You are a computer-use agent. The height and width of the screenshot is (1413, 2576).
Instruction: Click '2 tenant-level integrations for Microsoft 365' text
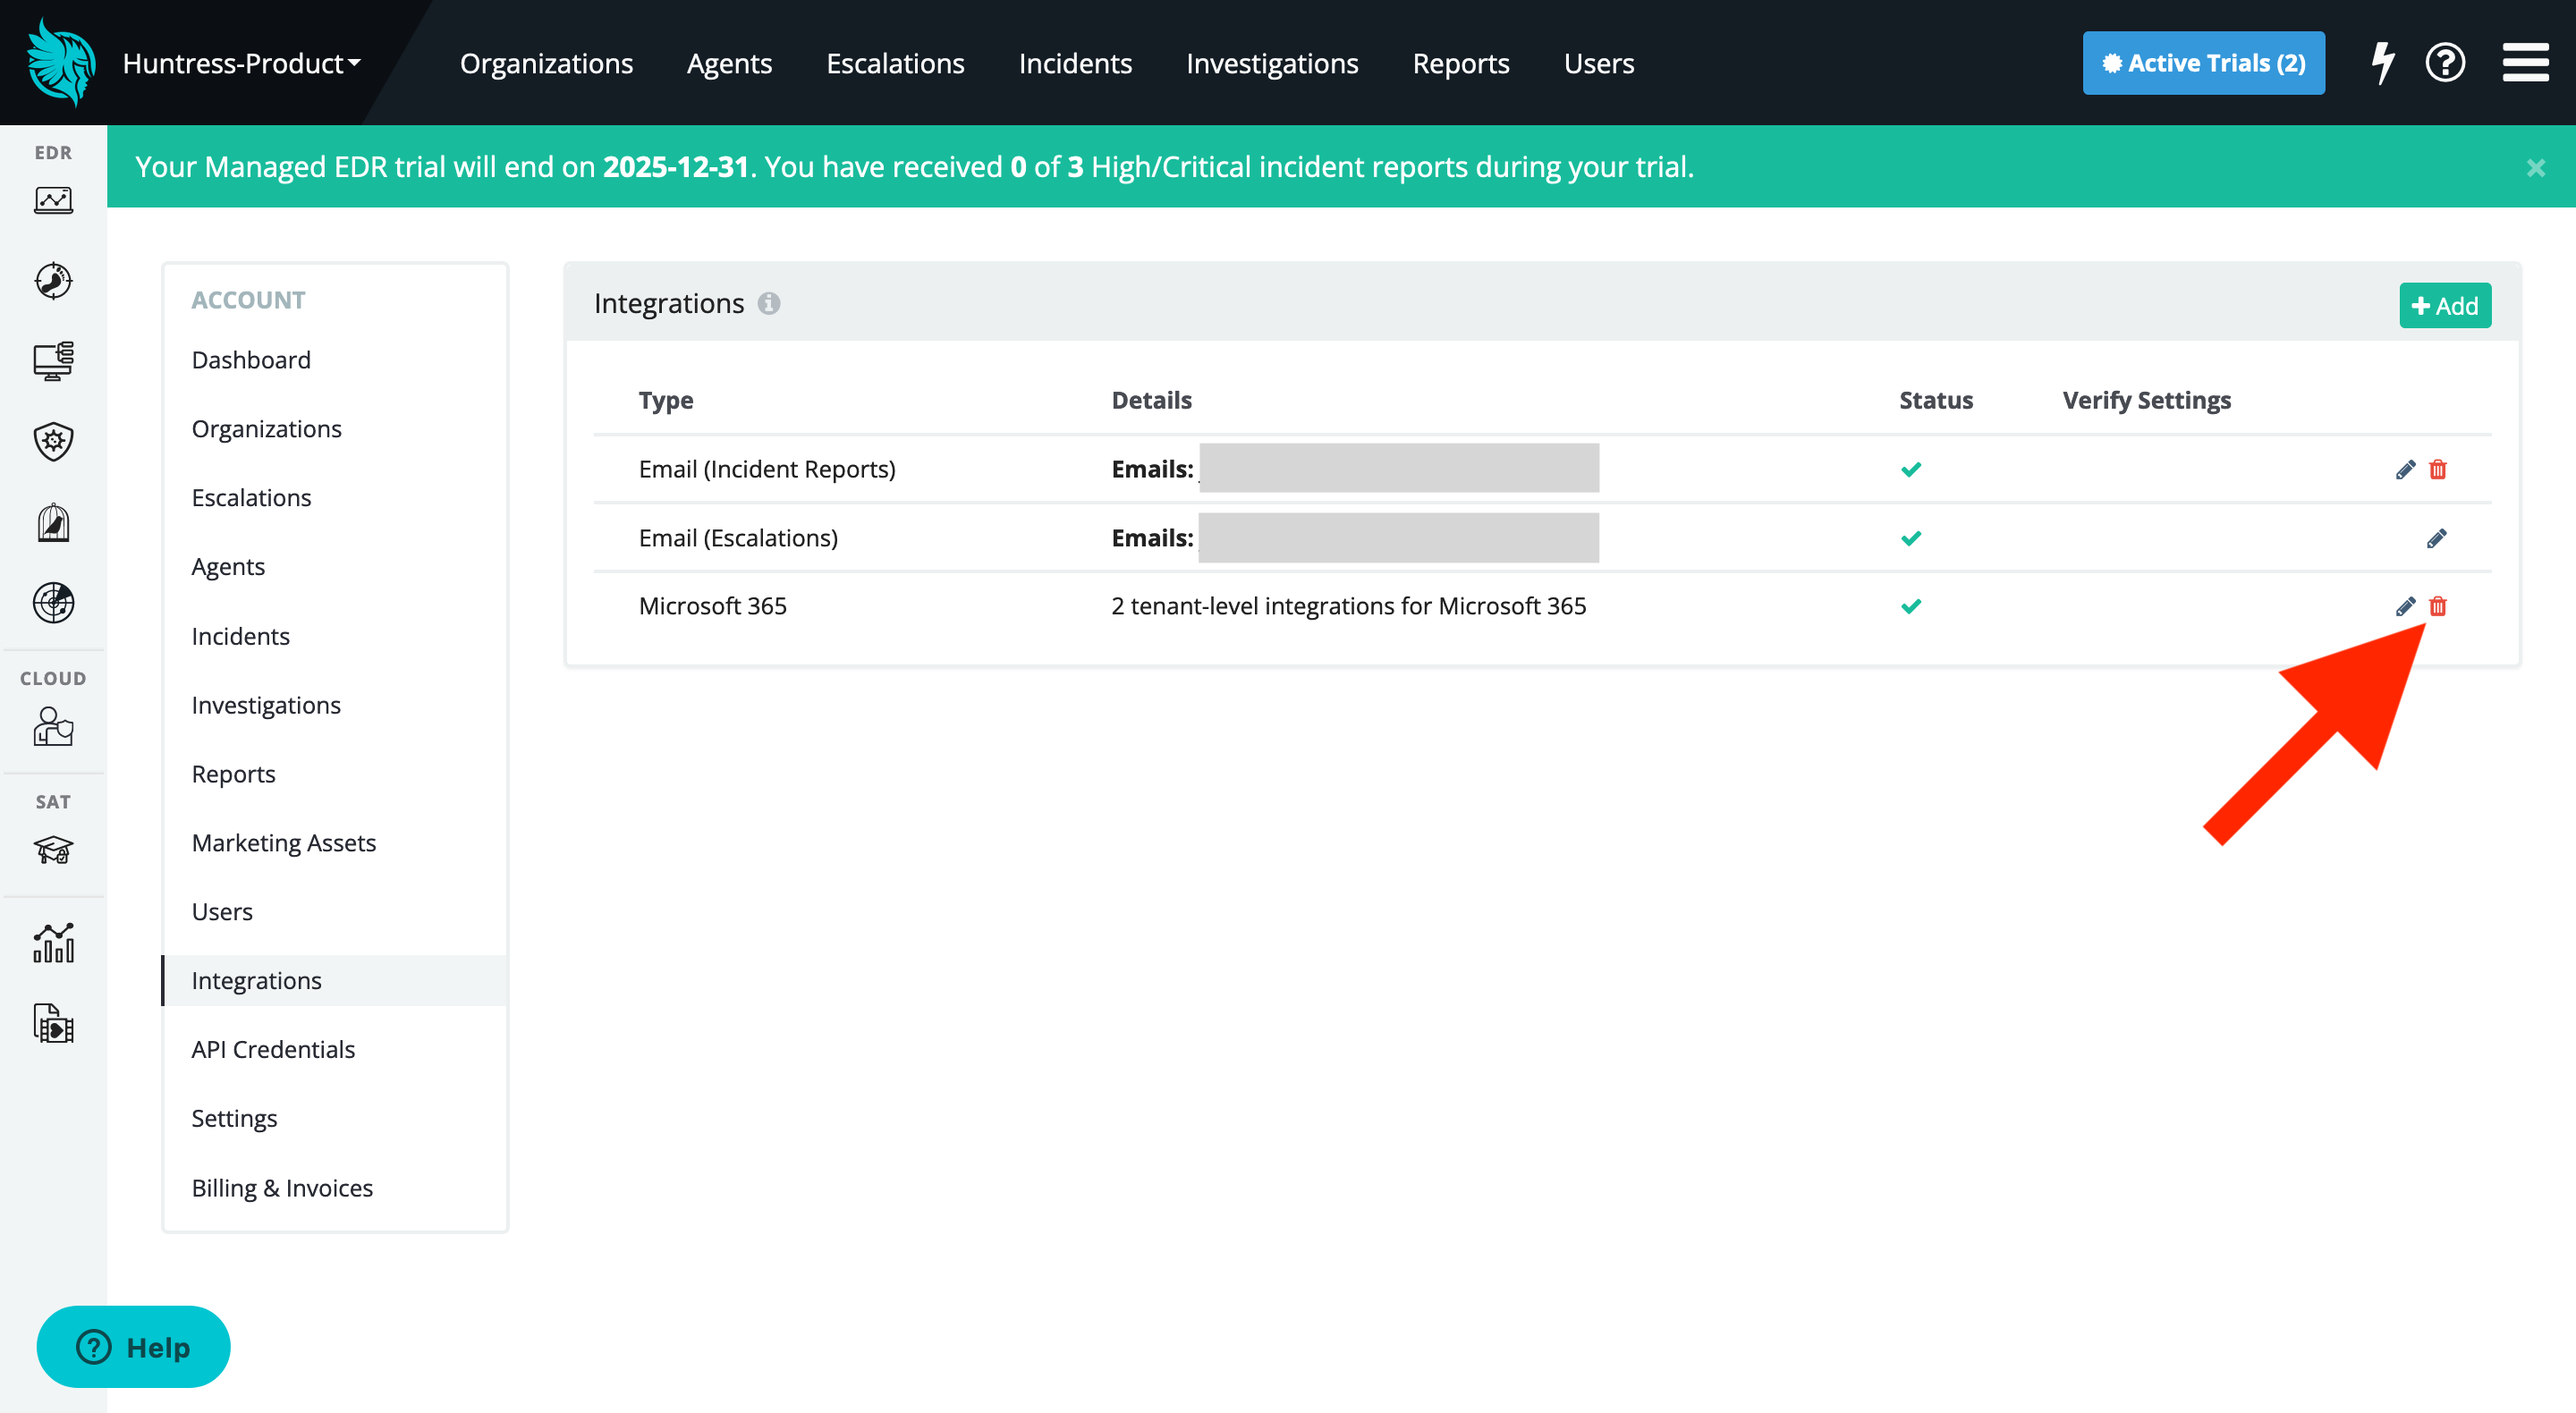pos(1348,605)
